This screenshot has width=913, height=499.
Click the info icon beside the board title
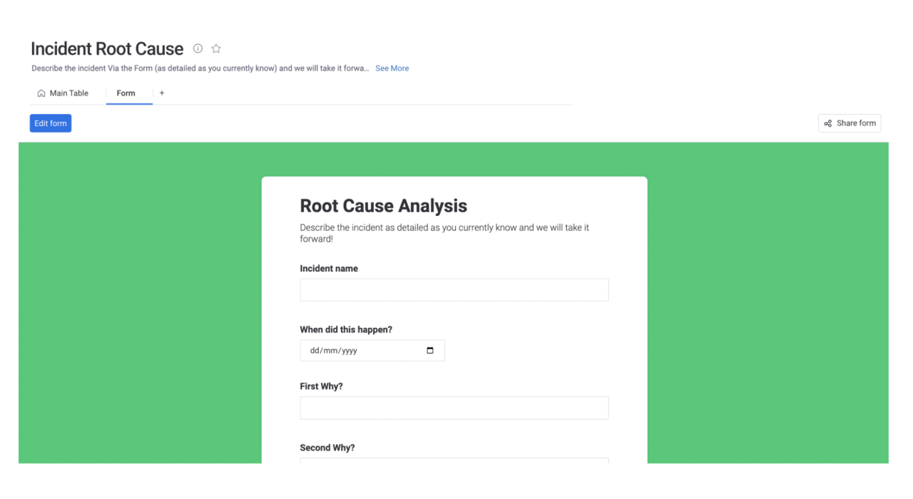click(198, 48)
